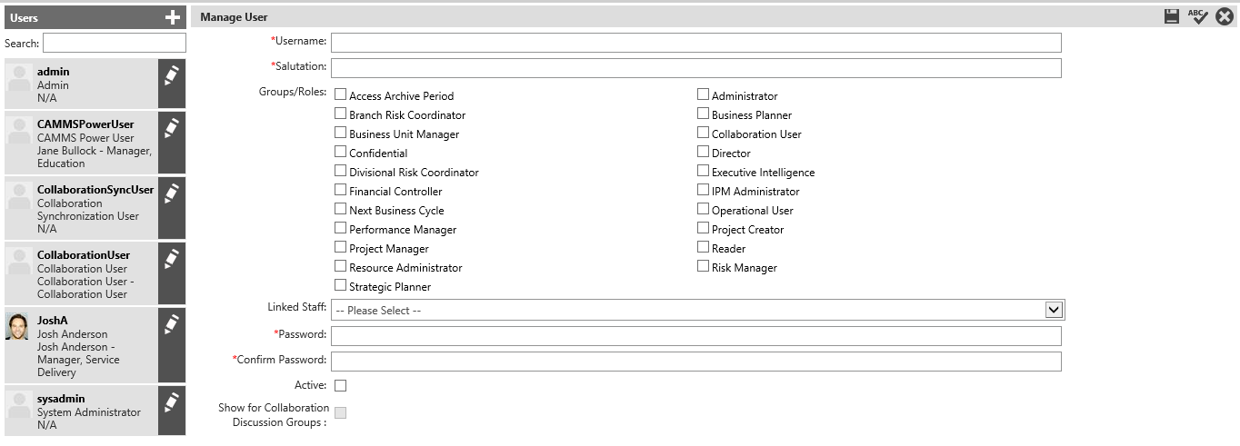Select the JoshA user entry in the list
The image size is (1240, 446).
click(82, 344)
